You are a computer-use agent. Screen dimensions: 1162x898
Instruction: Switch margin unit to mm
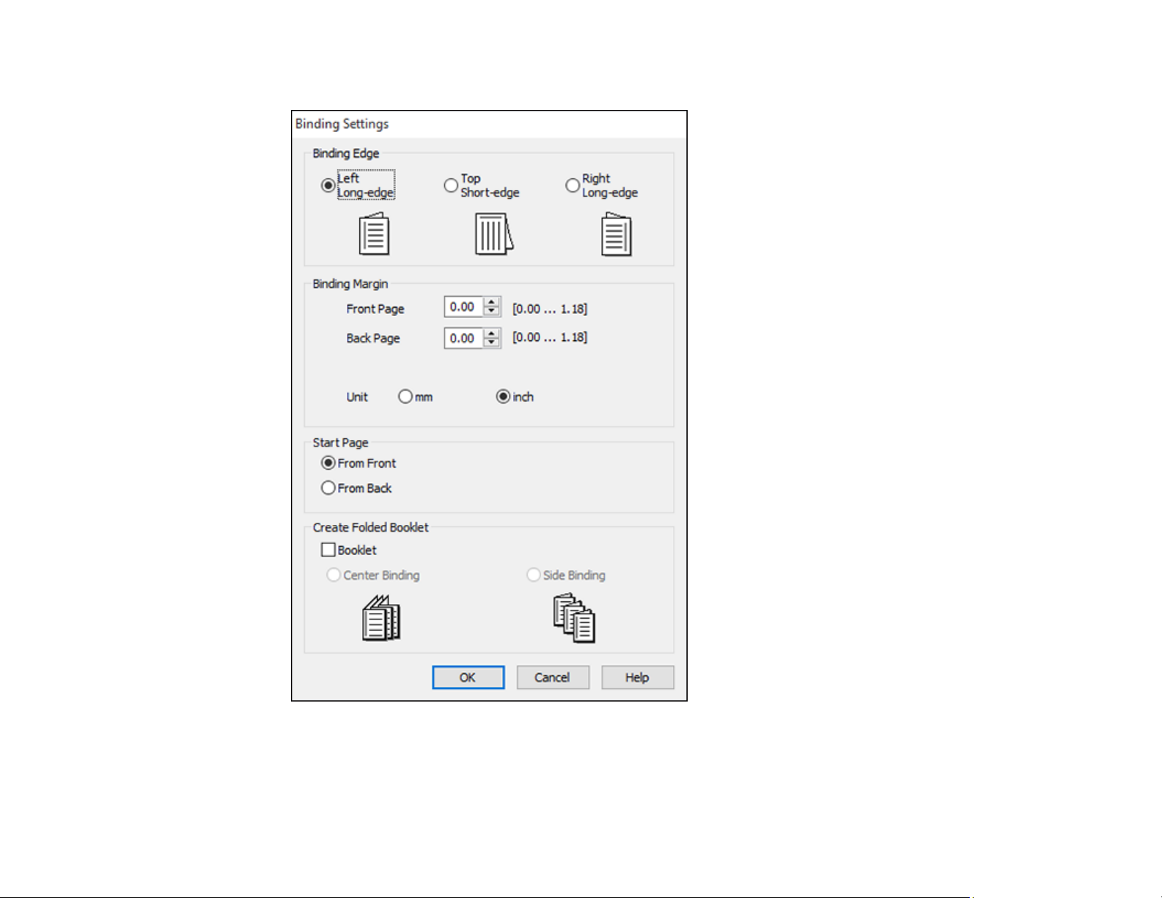click(405, 397)
